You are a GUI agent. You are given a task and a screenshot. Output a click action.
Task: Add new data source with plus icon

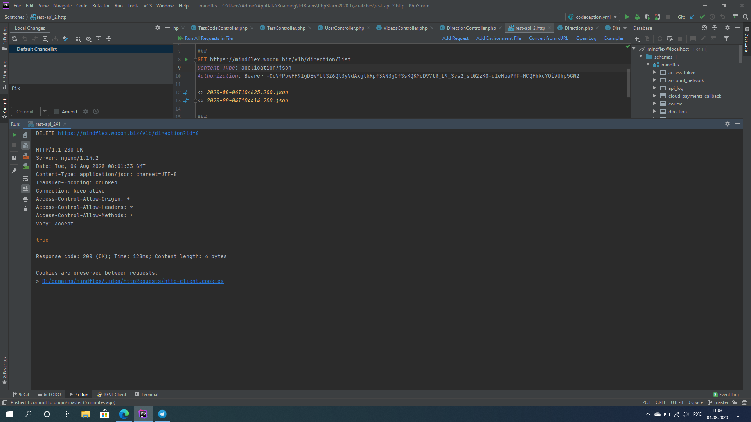(x=637, y=39)
